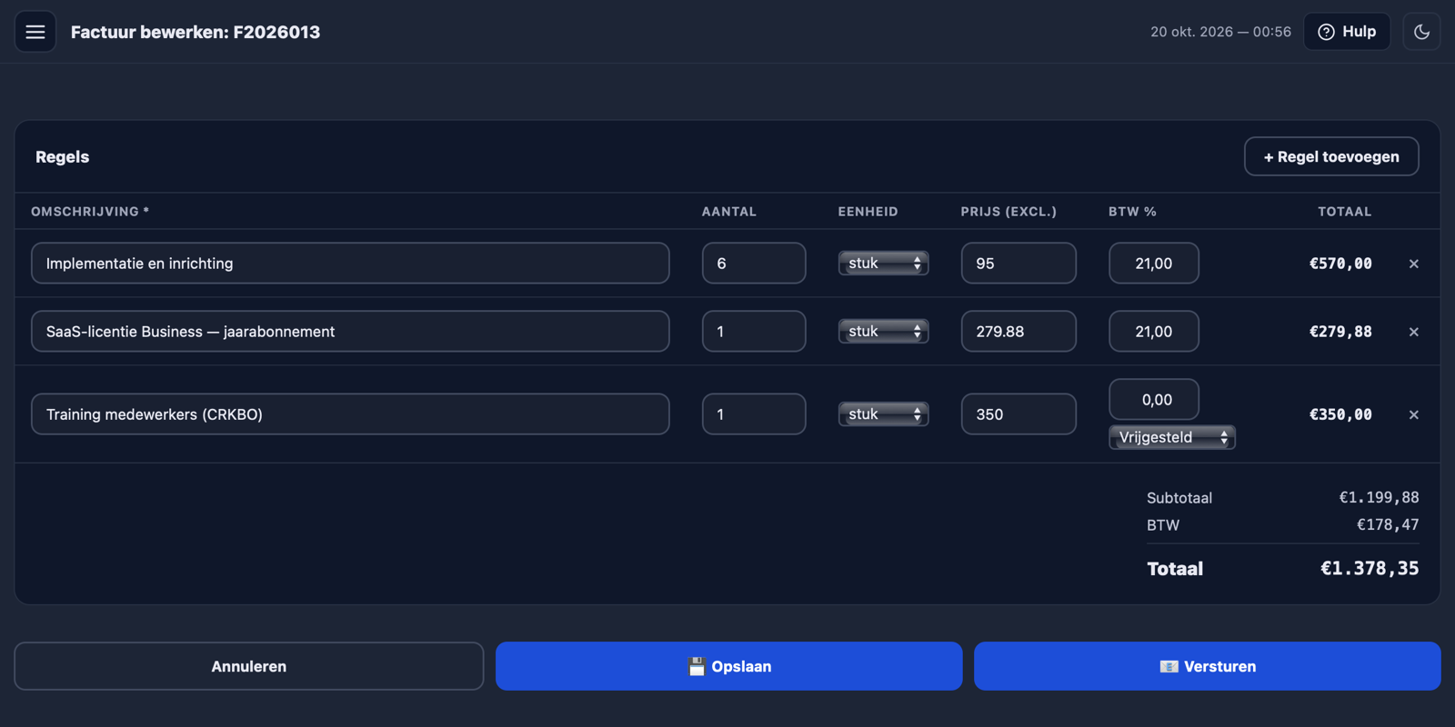Screen dimensions: 1455x727
Task: Remove the Training medewerkers row
Action: (x=1413, y=414)
